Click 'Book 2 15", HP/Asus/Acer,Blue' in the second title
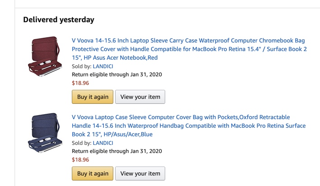The width and height of the screenshot is (320, 186). [112, 134]
